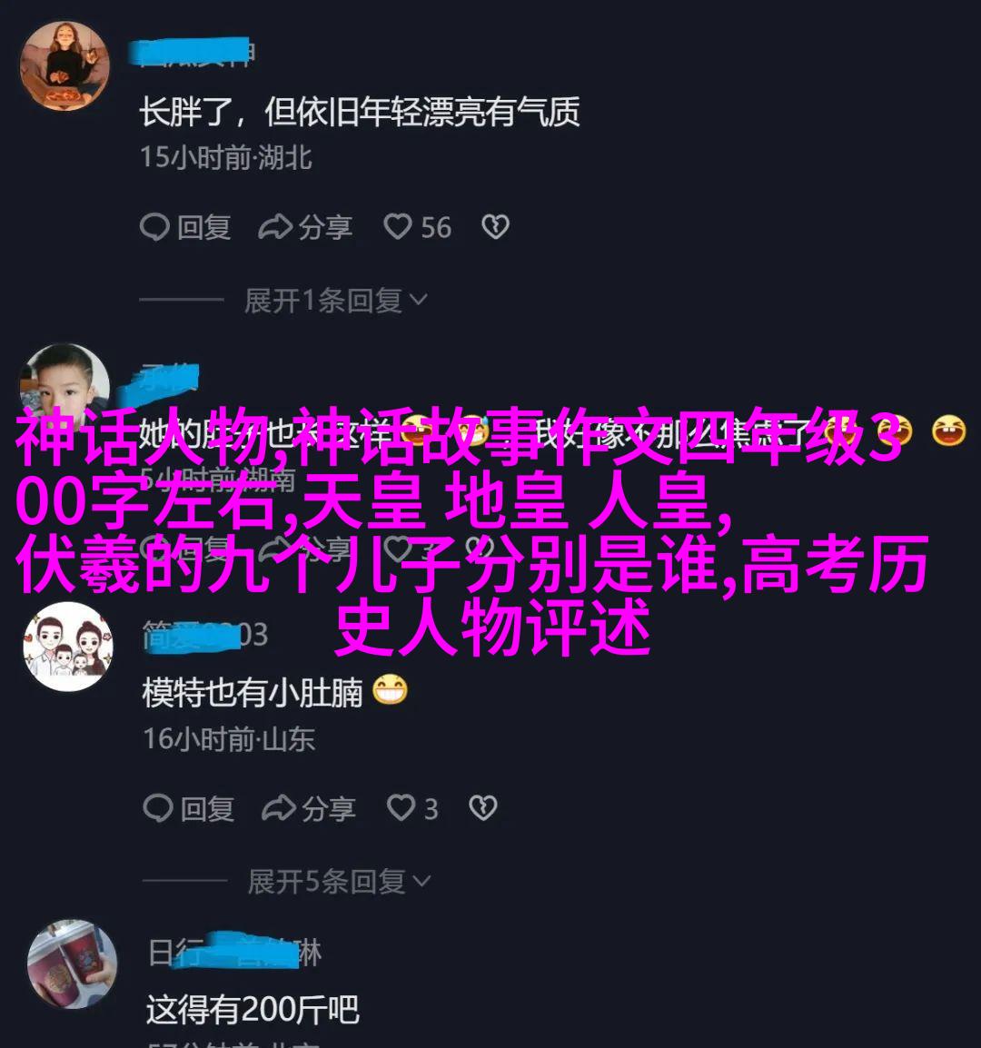
Task: Open chevron next to 展开1条回复
Action: point(418,301)
